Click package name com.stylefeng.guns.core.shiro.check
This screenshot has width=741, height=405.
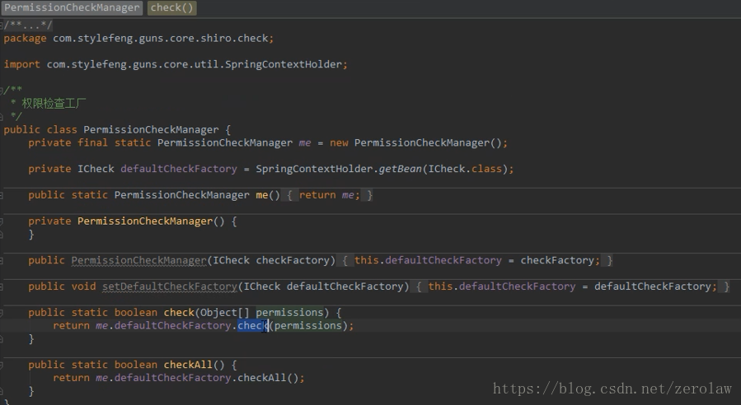point(160,38)
